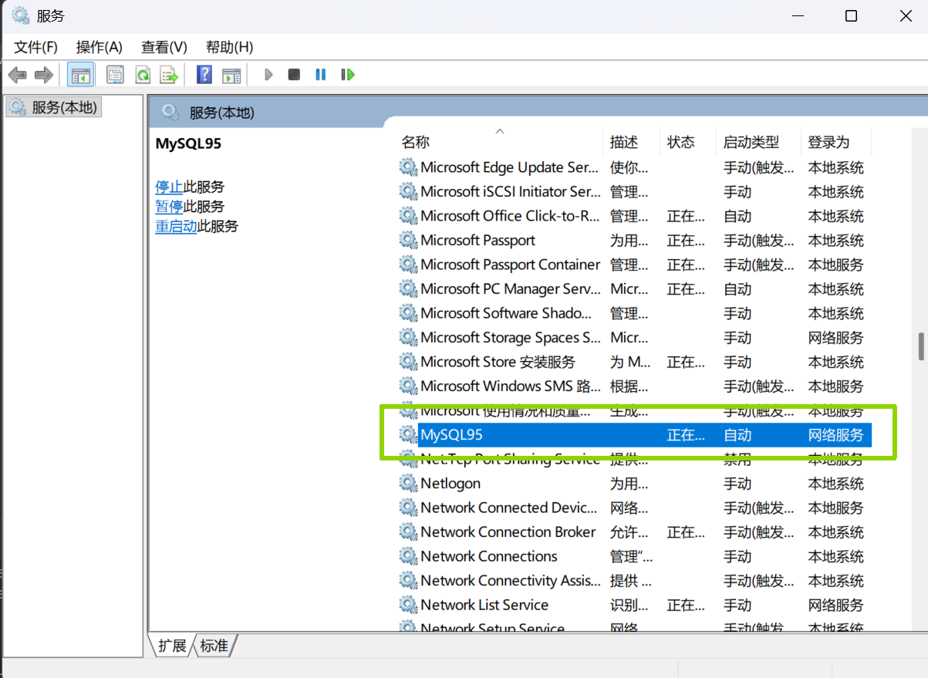Open the 操作(A) menu

point(98,47)
